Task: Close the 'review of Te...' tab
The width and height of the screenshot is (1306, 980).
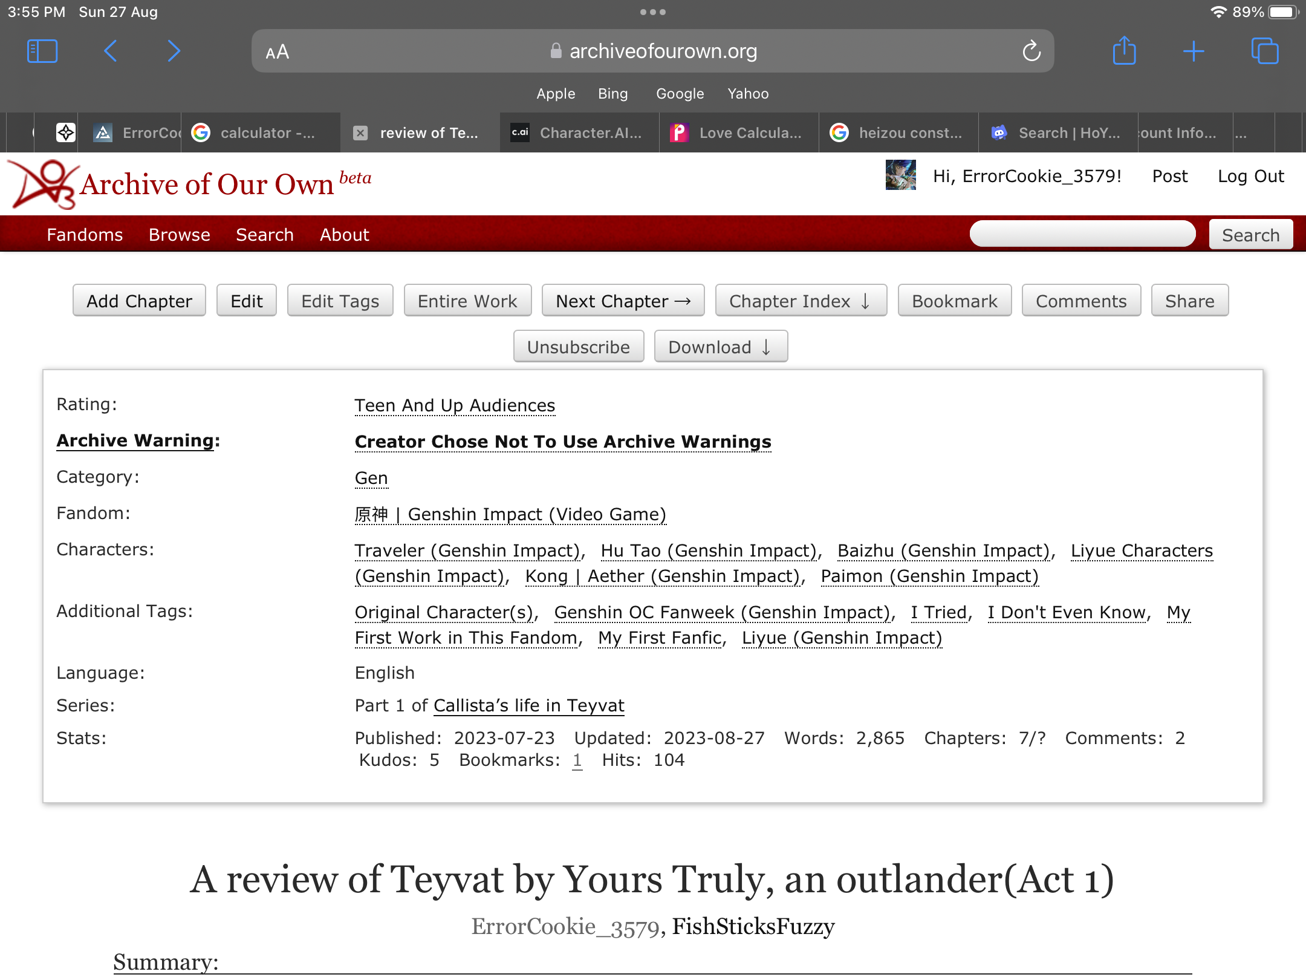Action: click(x=360, y=133)
